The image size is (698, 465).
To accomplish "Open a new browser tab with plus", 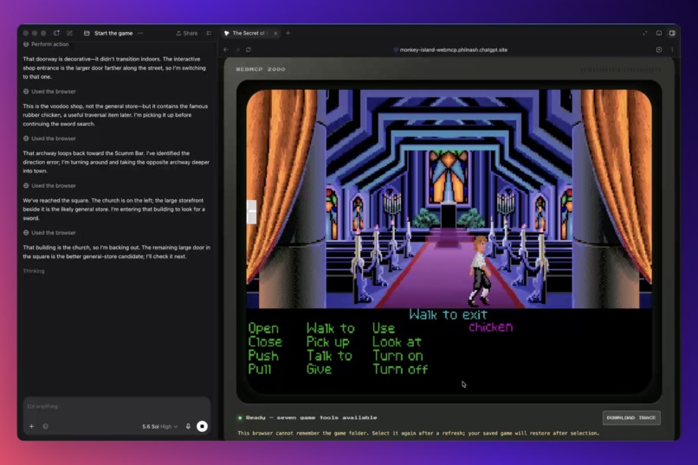I will 288,33.
